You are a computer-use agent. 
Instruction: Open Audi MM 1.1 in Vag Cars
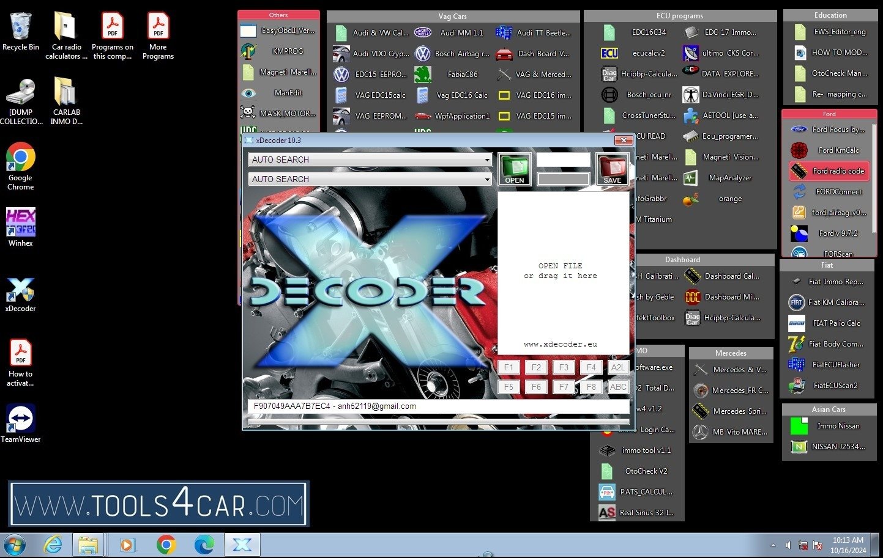coord(452,33)
